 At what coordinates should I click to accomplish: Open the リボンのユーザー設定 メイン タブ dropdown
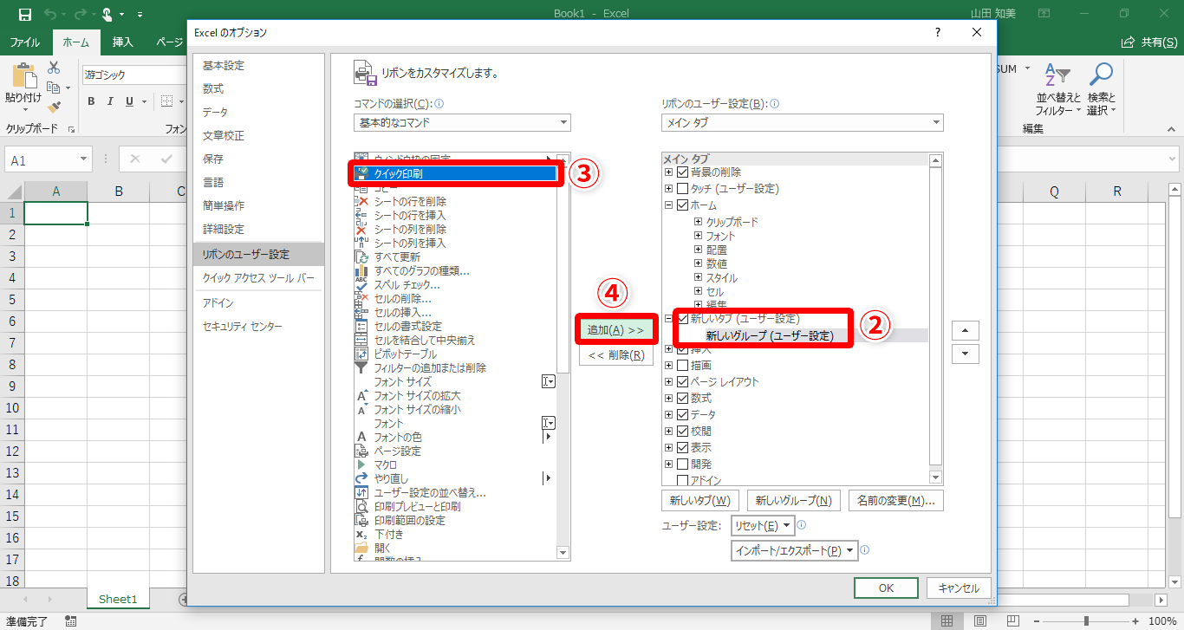[802, 123]
